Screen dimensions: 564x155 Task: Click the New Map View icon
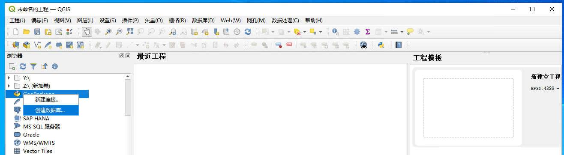194,32
